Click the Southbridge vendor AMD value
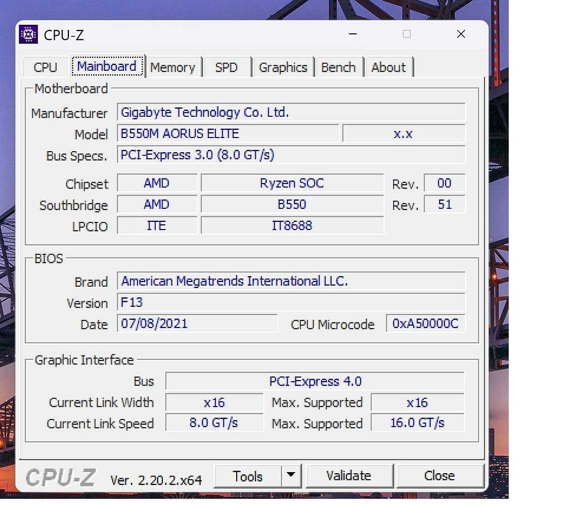This screenshot has height=505, width=568. pos(156,204)
